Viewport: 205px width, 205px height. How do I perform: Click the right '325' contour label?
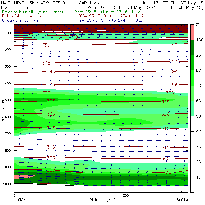coord(165,102)
